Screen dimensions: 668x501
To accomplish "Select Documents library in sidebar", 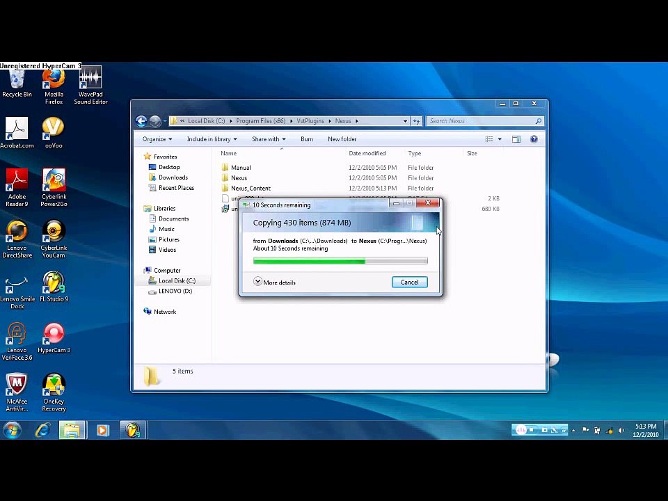I will pos(168,218).
